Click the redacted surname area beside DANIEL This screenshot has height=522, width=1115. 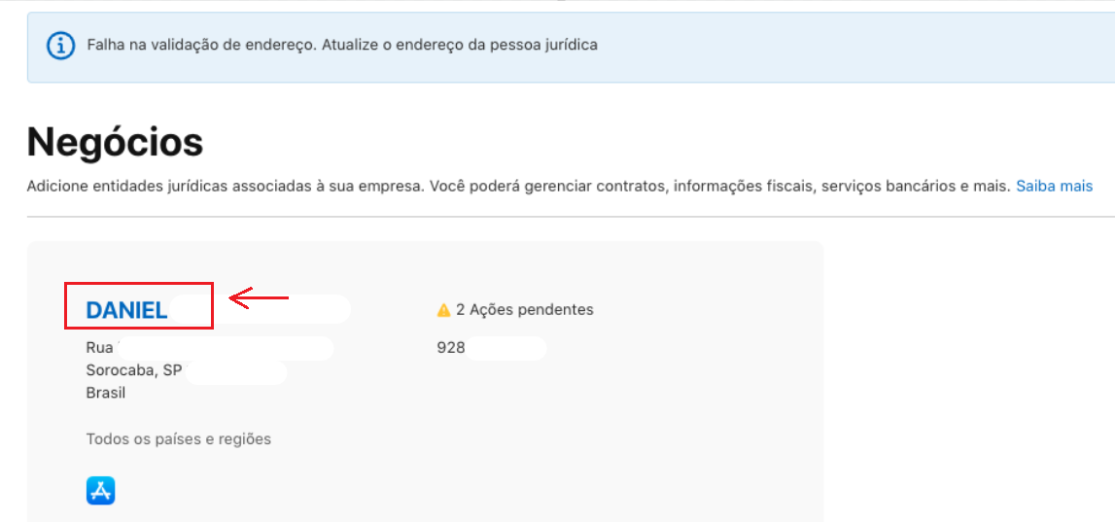click(x=260, y=310)
